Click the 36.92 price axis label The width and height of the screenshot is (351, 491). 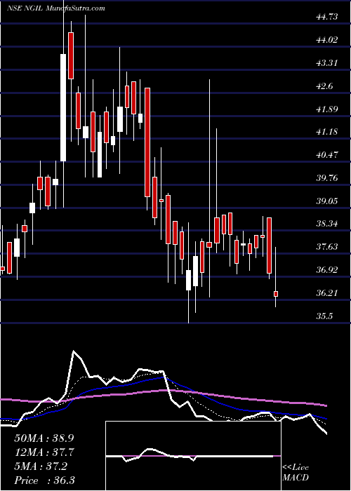point(327,270)
